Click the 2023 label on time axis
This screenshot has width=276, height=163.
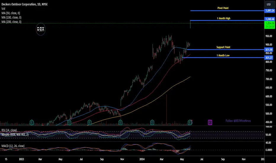pyautogui.click(x=21, y=159)
